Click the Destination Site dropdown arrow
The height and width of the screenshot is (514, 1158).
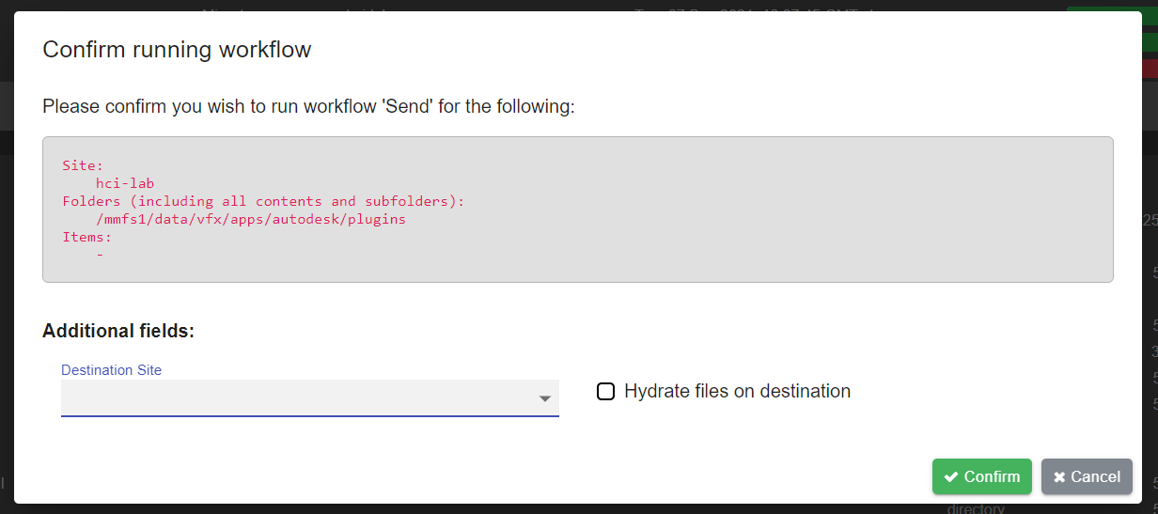click(x=544, y=399)
